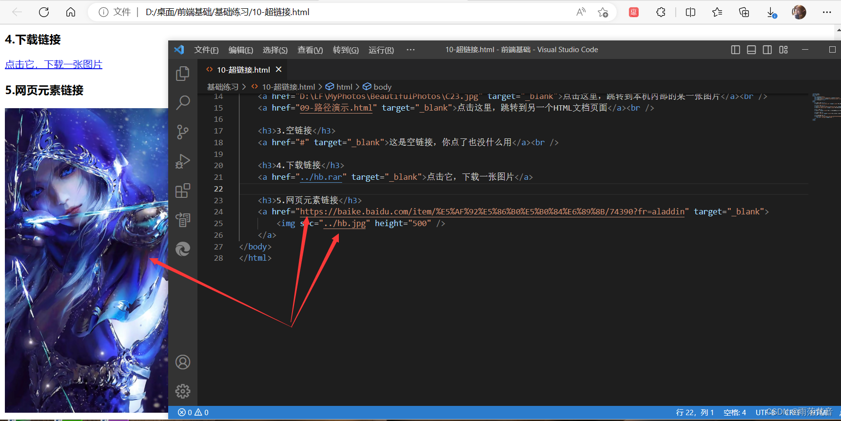Viewport: 841px width, 421px height.
Task: Open the baike.baidu.com URL in code line 24
Action: coord(492,211)
